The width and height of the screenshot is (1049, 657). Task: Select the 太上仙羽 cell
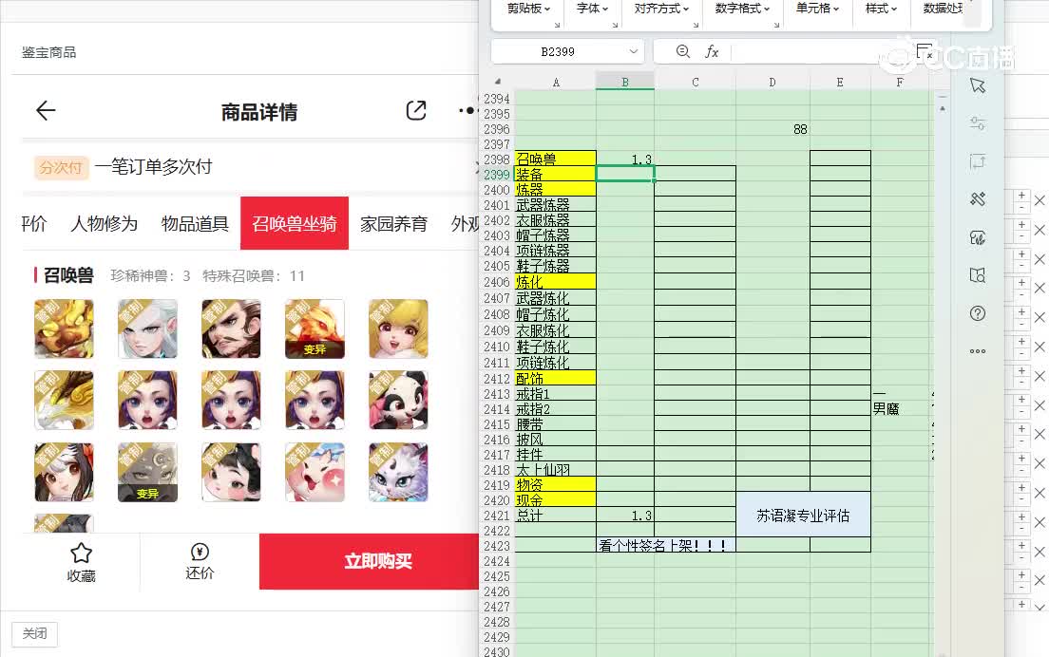(x=555, y=470)
